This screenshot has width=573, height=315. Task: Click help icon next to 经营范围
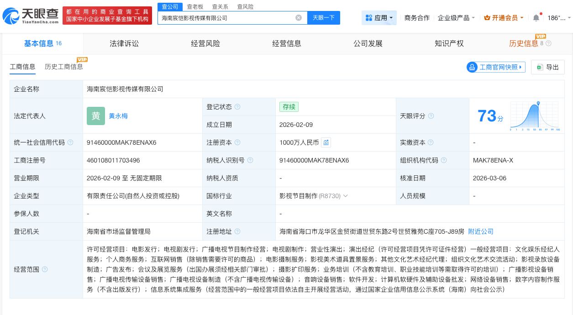(45, 269)
